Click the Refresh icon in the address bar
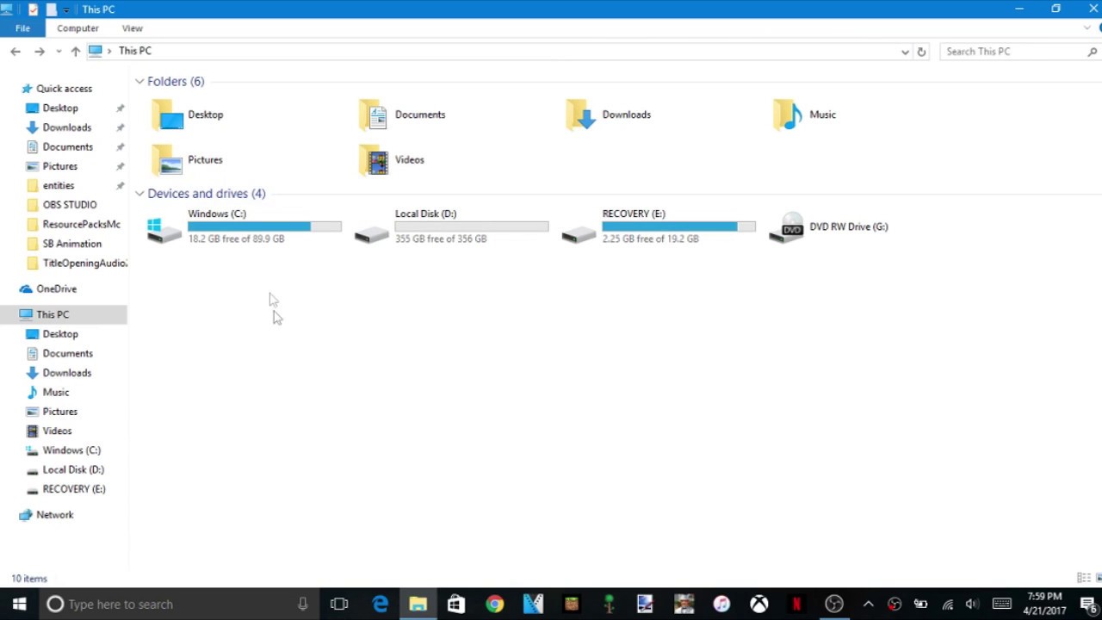The height and width of the screenshot is (620, 1102). (921, 51)
